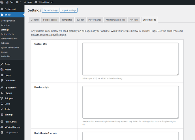Open the API keys tab
Image resolution: width=195 pixels, height=140 pixels.
pos(134,20)
